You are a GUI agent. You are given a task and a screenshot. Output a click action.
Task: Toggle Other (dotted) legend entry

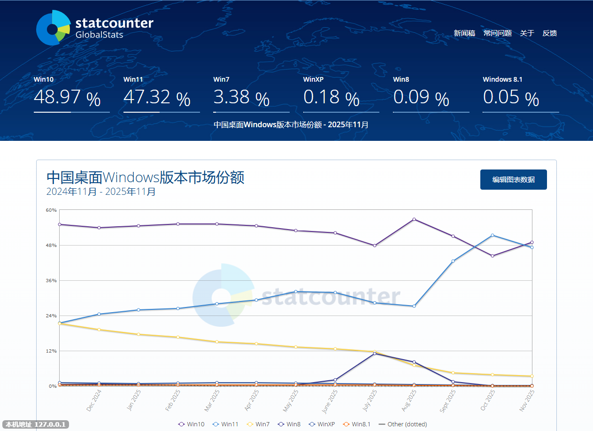[x=402, y=424]
